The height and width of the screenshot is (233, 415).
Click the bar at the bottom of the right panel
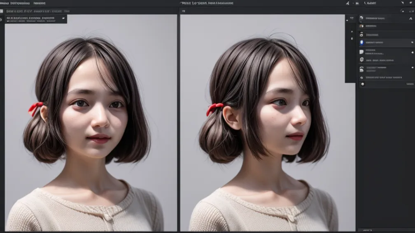tap(386, 230)
